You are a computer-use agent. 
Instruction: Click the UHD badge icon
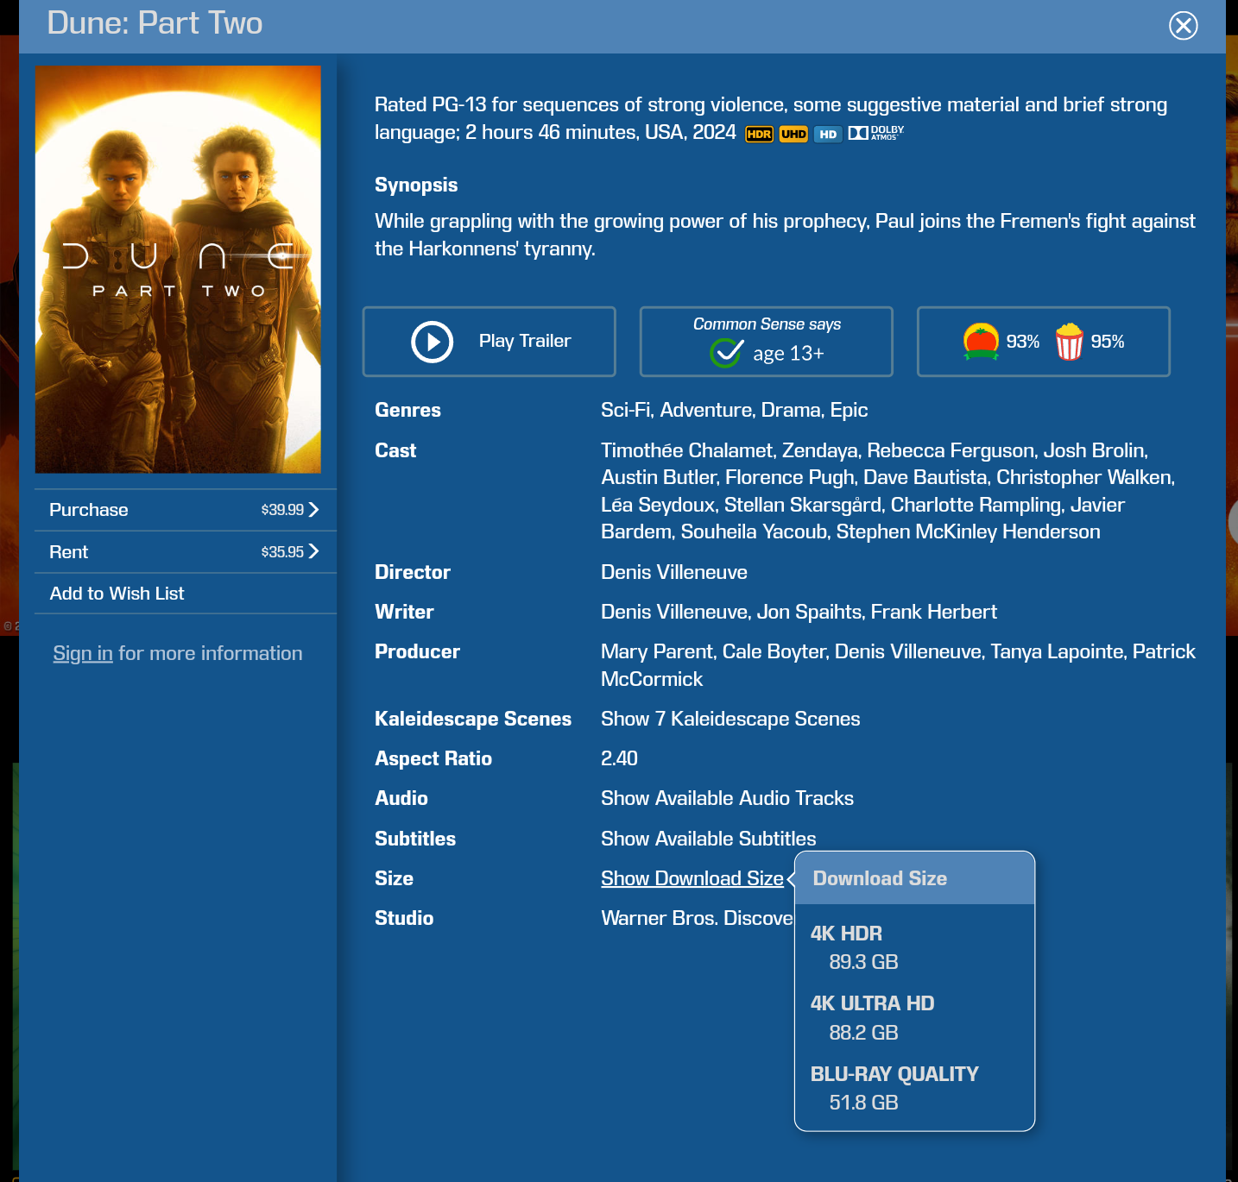793,134
